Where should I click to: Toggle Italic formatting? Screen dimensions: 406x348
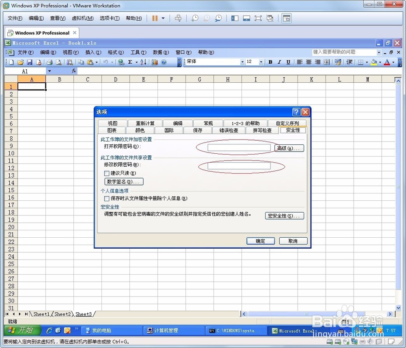coord(279,62)
